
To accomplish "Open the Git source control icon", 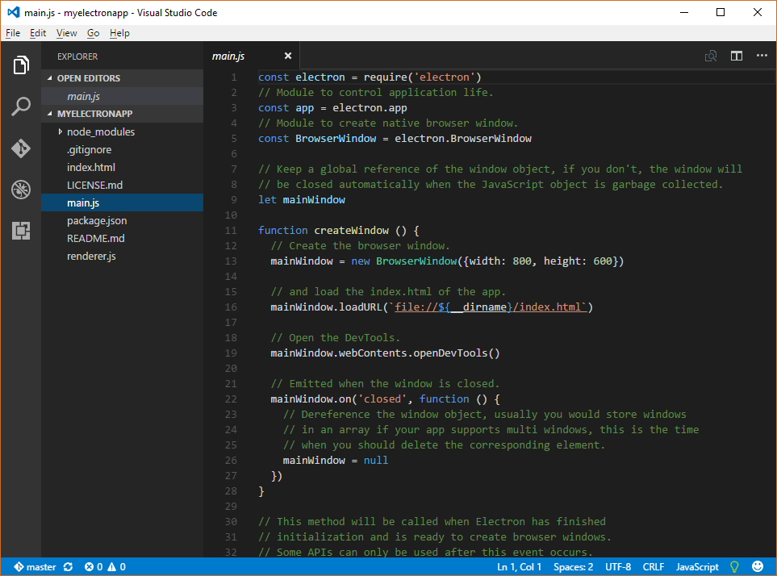I will (x=21, y=148).
